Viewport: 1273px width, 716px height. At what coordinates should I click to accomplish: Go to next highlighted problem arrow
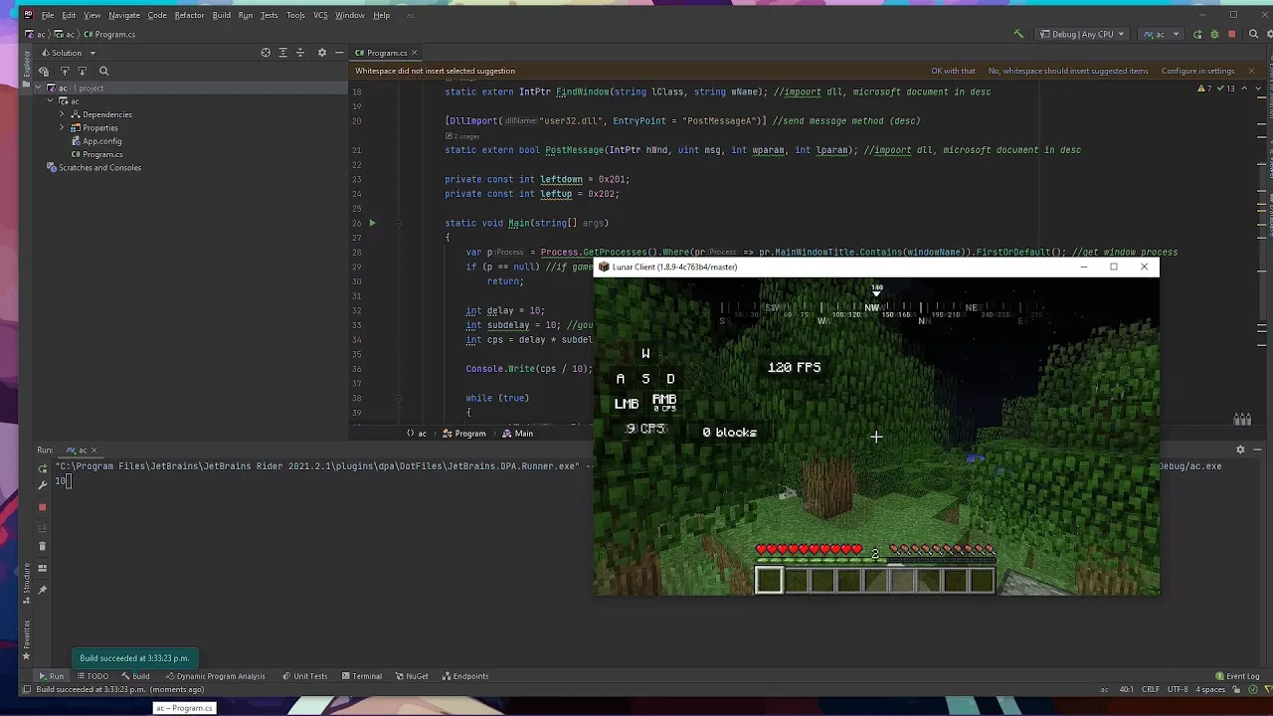tap(1258, 89)
